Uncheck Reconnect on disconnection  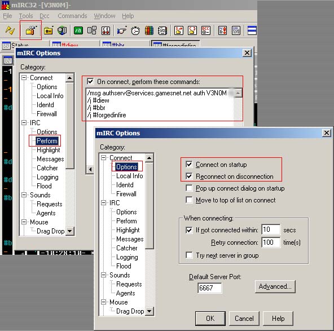pos(189,176)
